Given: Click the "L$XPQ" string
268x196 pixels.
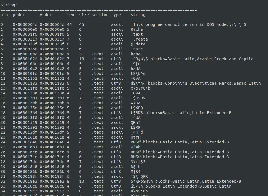Looking at the screenshot, I should click(x=137, y=108).
